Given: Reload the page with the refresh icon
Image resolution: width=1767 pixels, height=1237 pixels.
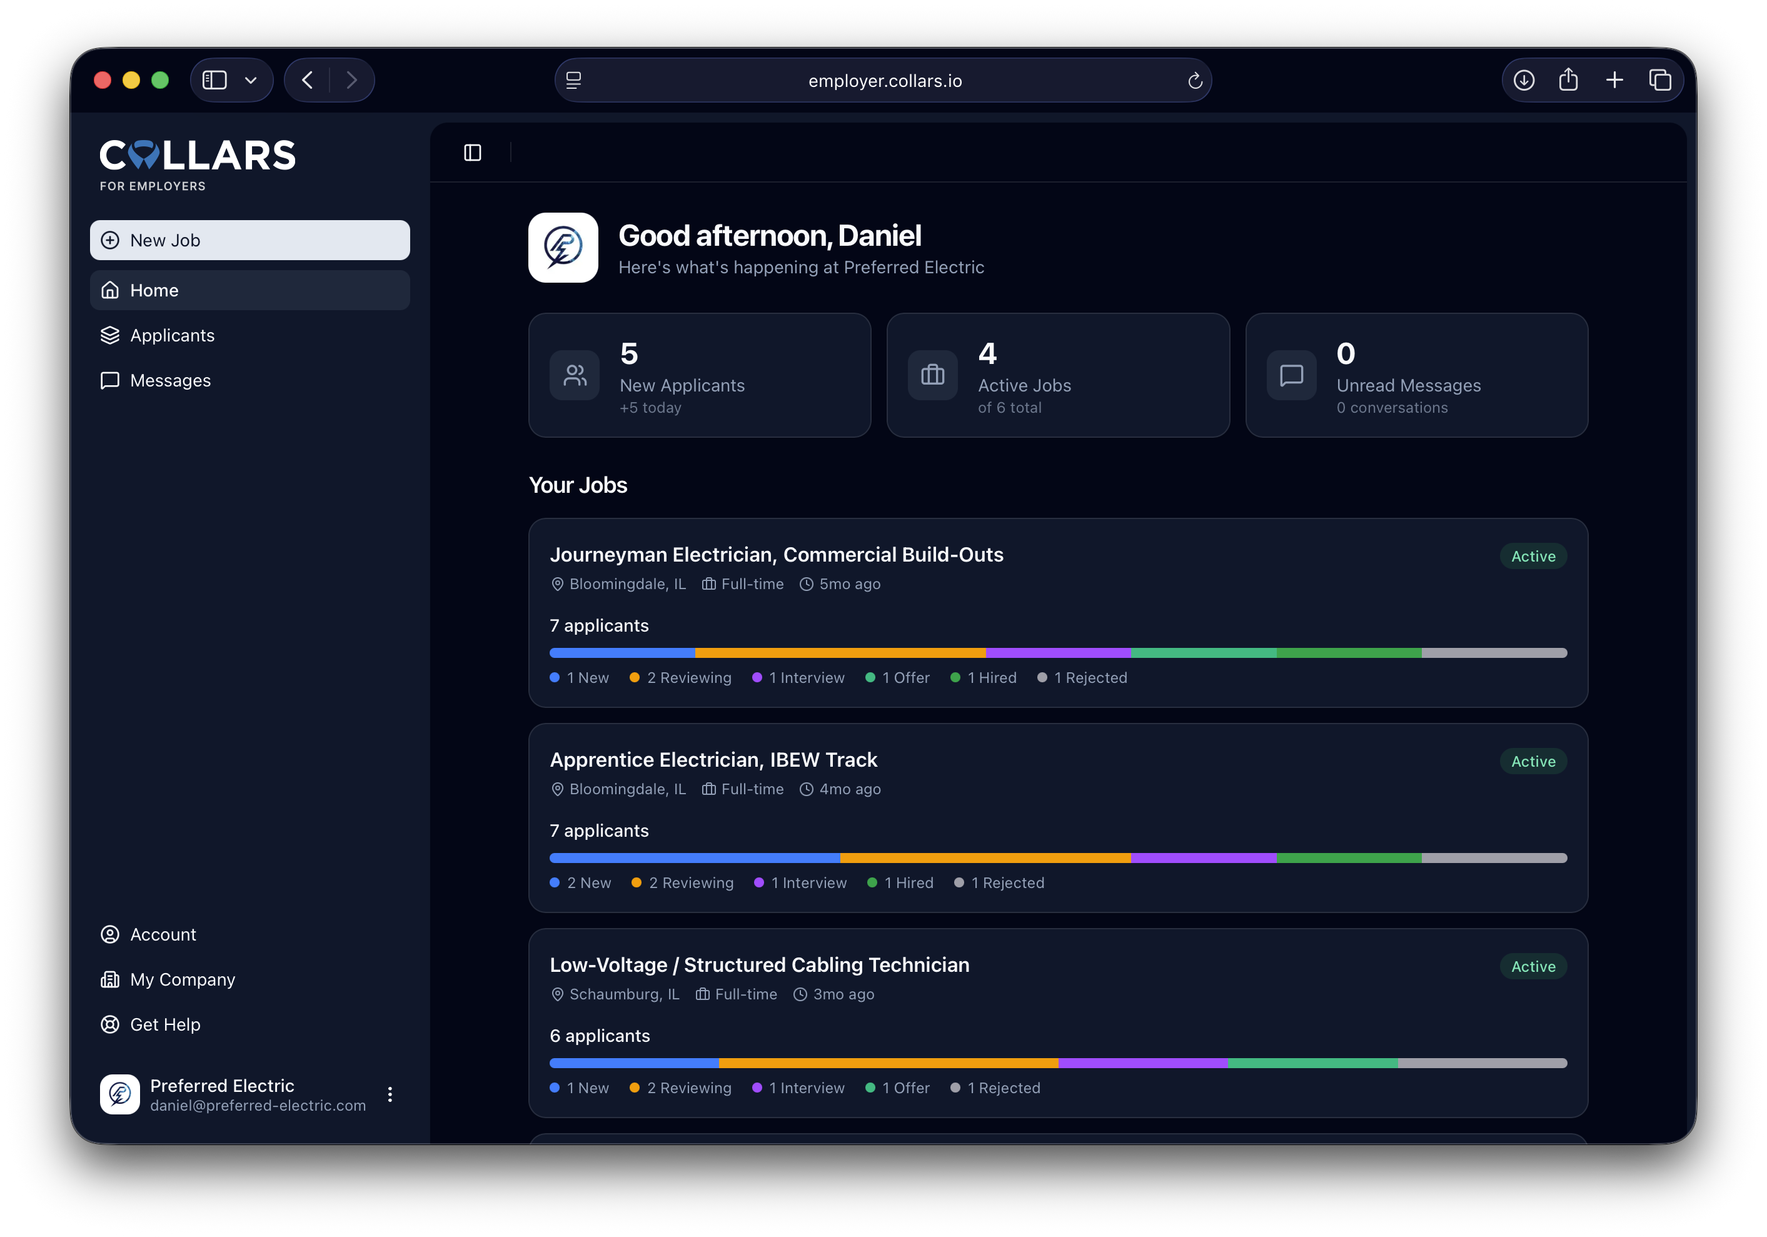Looking at the screenshot, I should pos(1194,80).
